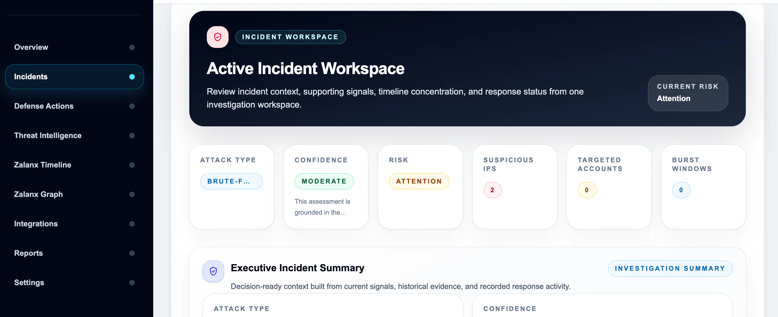The image size is (778, 317).
Task: Click the 'Decision-ready context built from current signals' description
Action: pos(400,286)
